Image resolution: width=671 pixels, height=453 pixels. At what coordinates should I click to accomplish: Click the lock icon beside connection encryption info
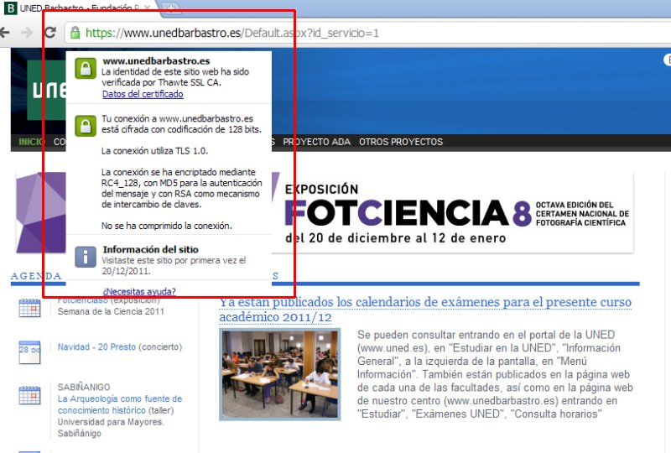(x=85, y=126)
